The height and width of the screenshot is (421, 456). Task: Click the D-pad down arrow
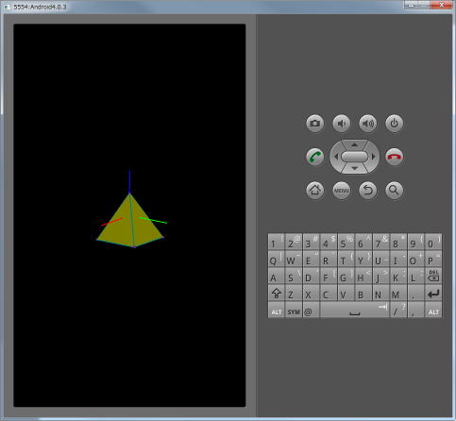click(355, 168)
